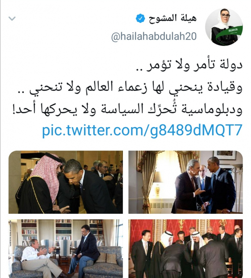Open the photo with red-checkered headscarf

pos(66,182)
